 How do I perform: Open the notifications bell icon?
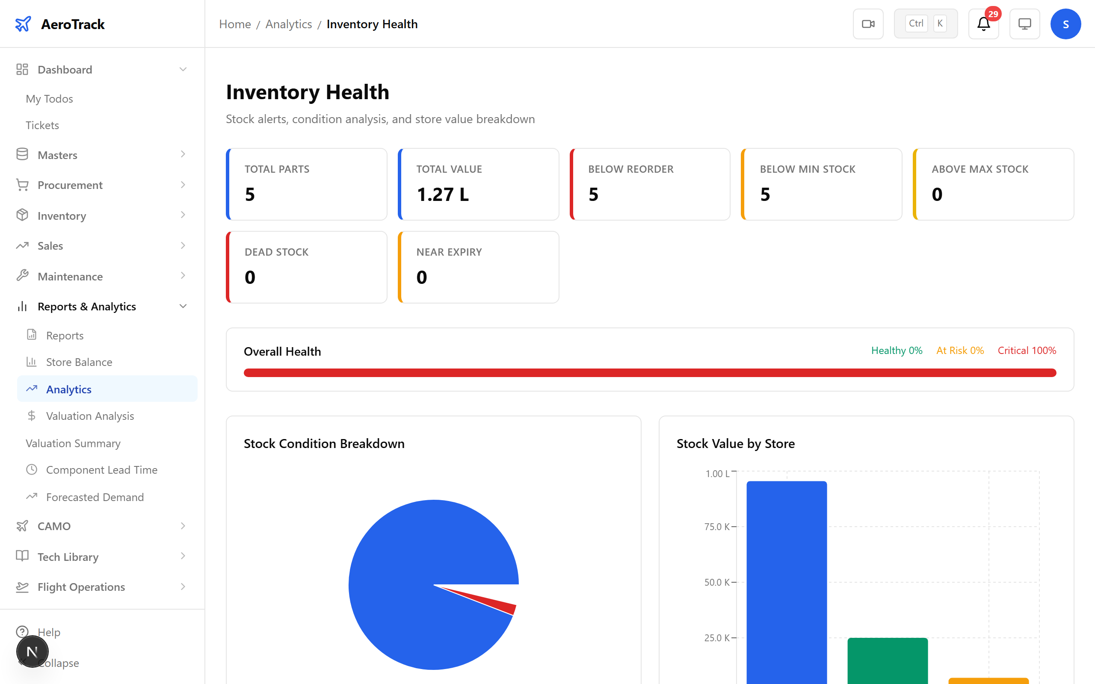click(x=983, y=24)
